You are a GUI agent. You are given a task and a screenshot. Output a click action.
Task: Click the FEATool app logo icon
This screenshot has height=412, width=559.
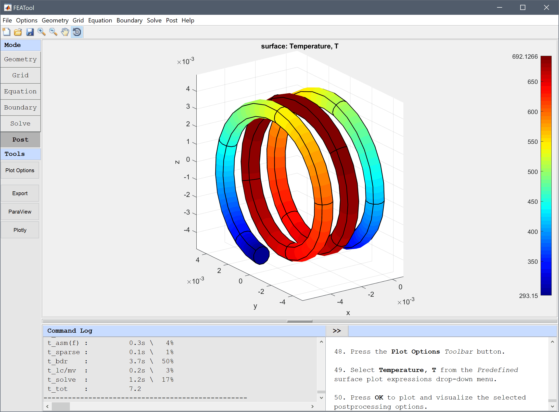pyautogui.click(x=8, y=8)
